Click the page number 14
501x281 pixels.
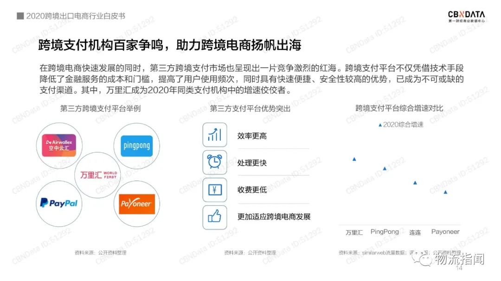click(x=459, y=268)
